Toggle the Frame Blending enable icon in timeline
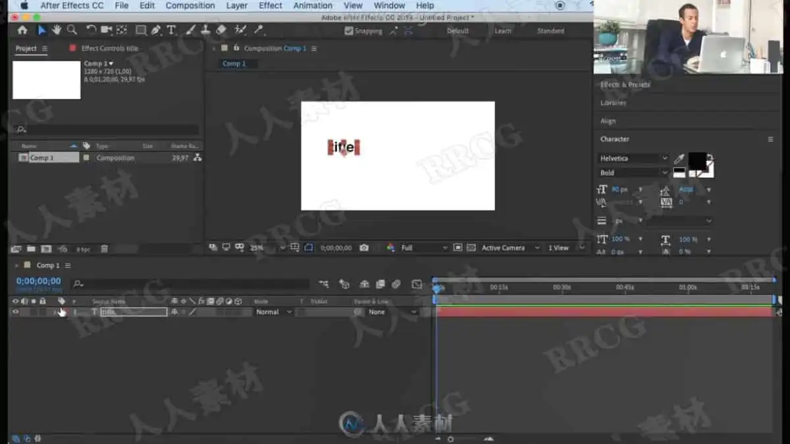 pyautogui.click(x=381, y=284)
